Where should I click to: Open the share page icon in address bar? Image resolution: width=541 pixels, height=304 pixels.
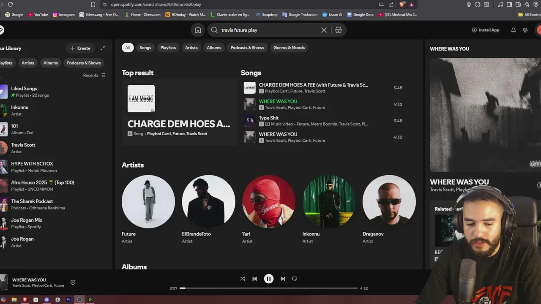tap(391, 4)
